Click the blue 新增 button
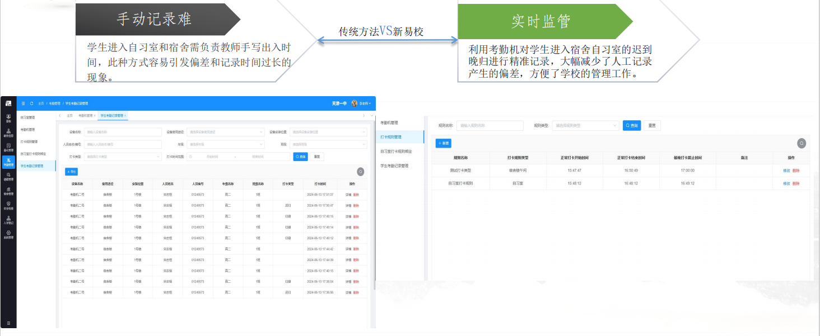 [x=443, y=143]
